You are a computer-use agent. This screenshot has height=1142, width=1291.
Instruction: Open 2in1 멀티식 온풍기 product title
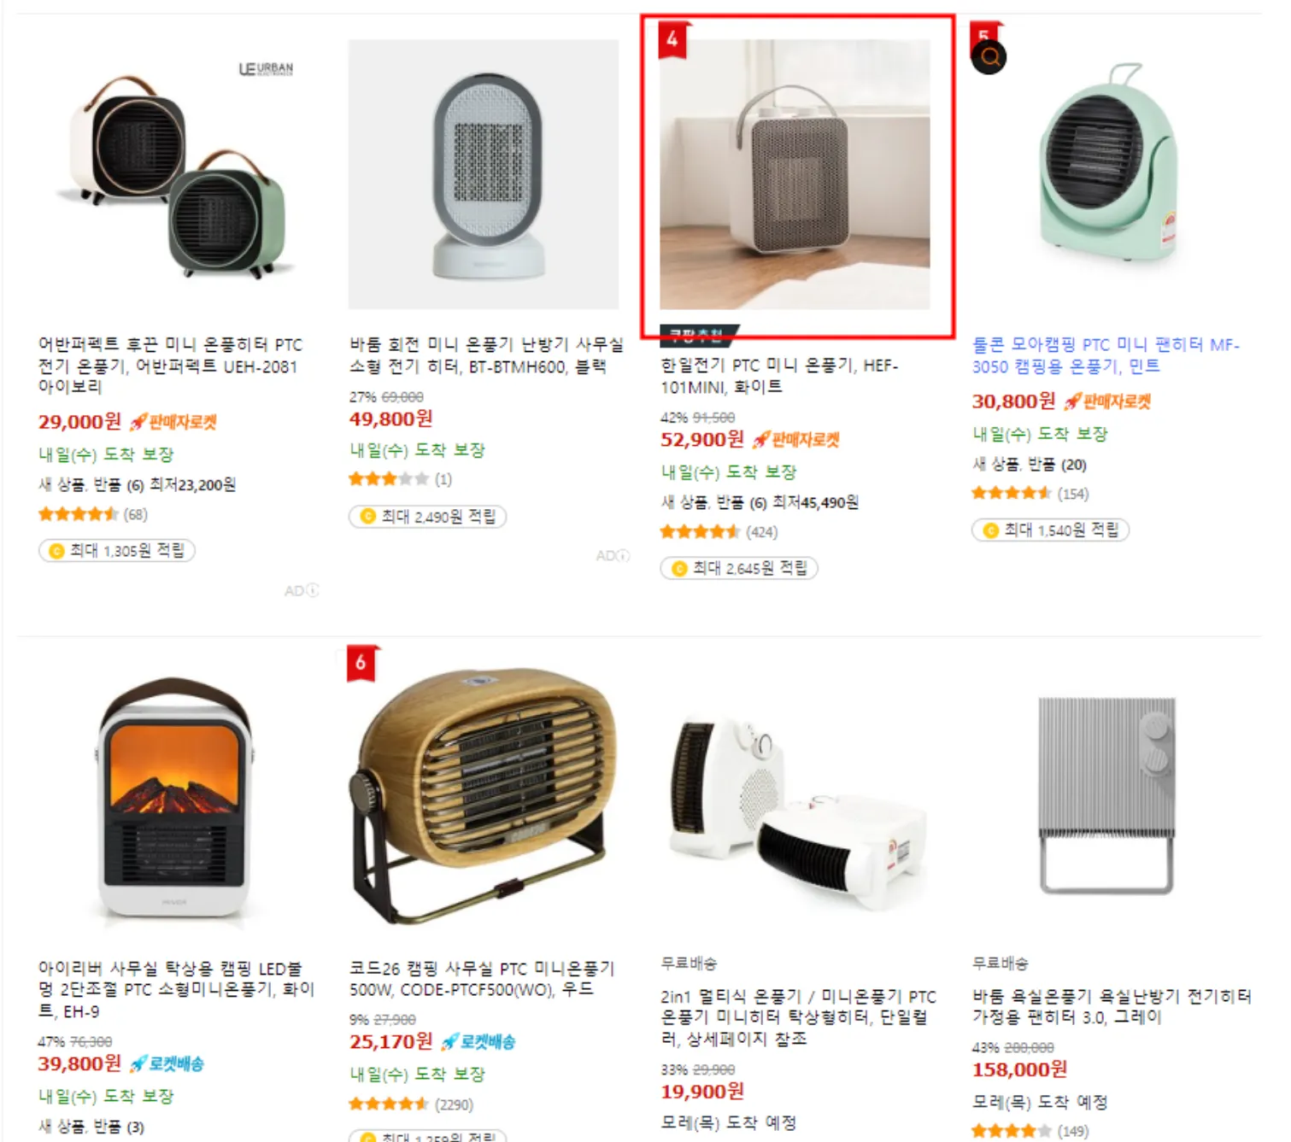click(x=798, y=1017)
